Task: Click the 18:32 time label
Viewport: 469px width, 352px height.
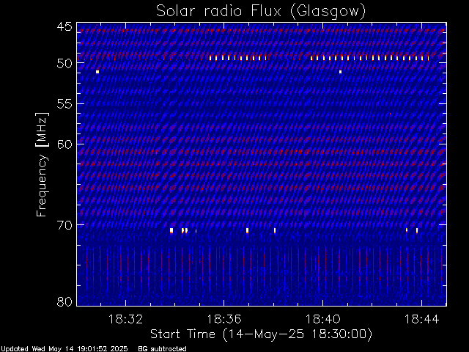Action: pyautogui.click(x=125, y=319)
